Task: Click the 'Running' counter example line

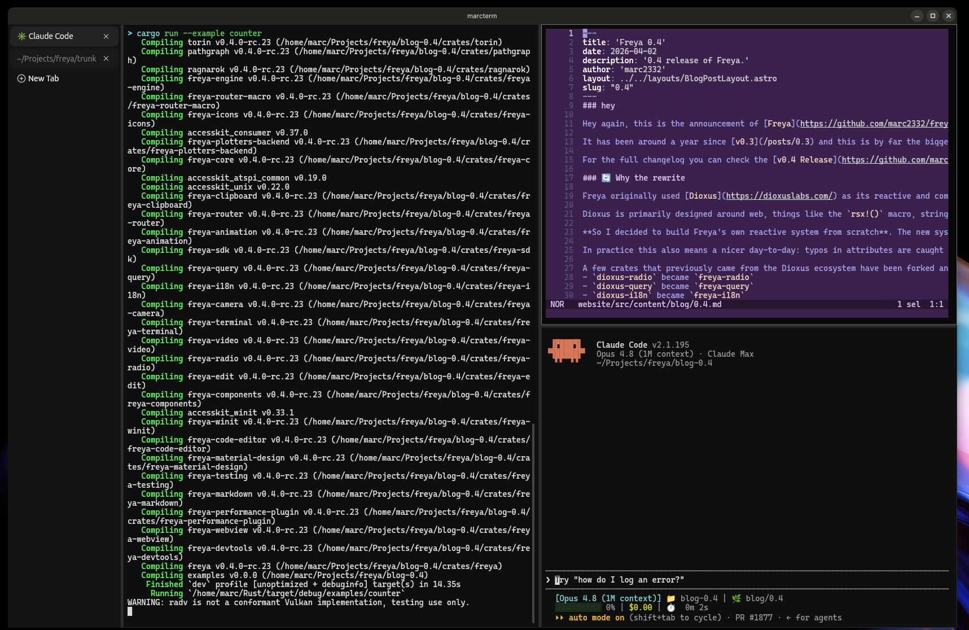Action: click(277, 593)
